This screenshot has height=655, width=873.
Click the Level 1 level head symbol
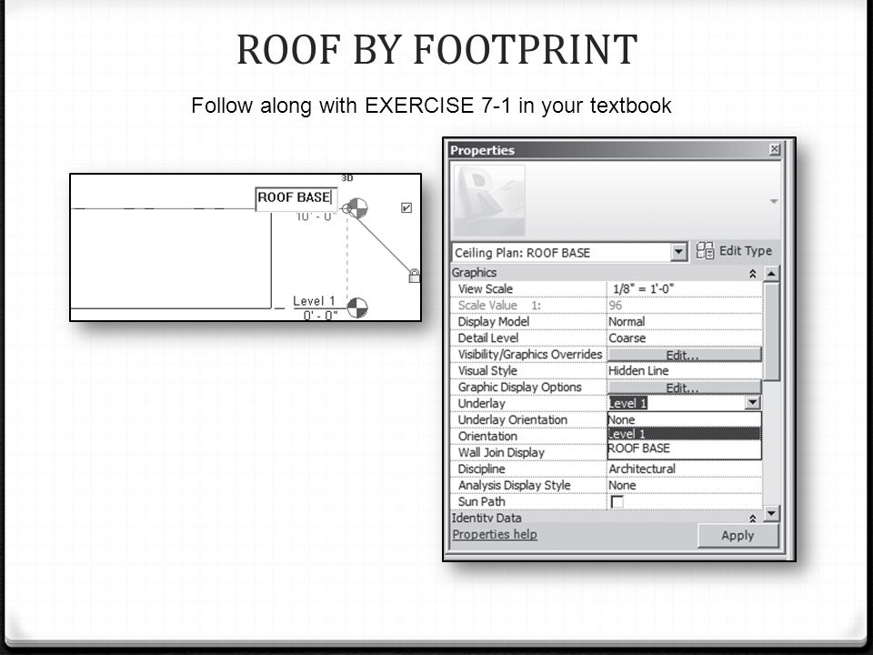[x=356, y=307]
